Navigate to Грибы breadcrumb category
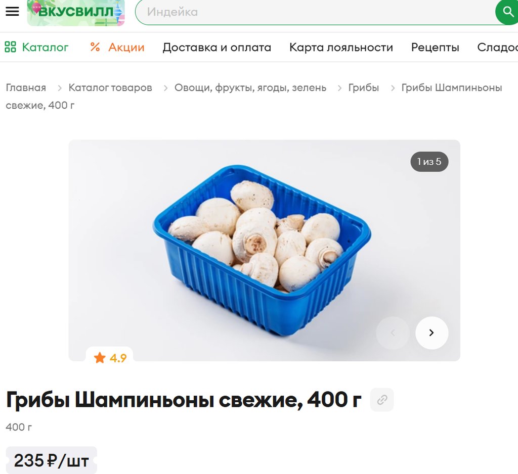Screen dimensions: 518x474 [363, 87]
